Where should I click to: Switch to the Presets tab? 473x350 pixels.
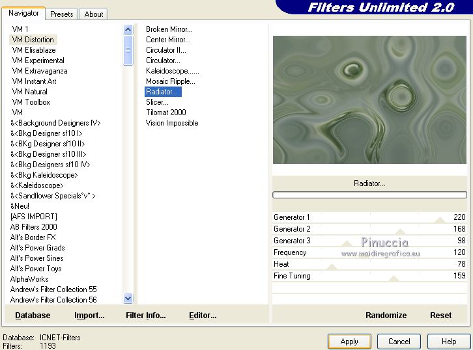point(61,14)
